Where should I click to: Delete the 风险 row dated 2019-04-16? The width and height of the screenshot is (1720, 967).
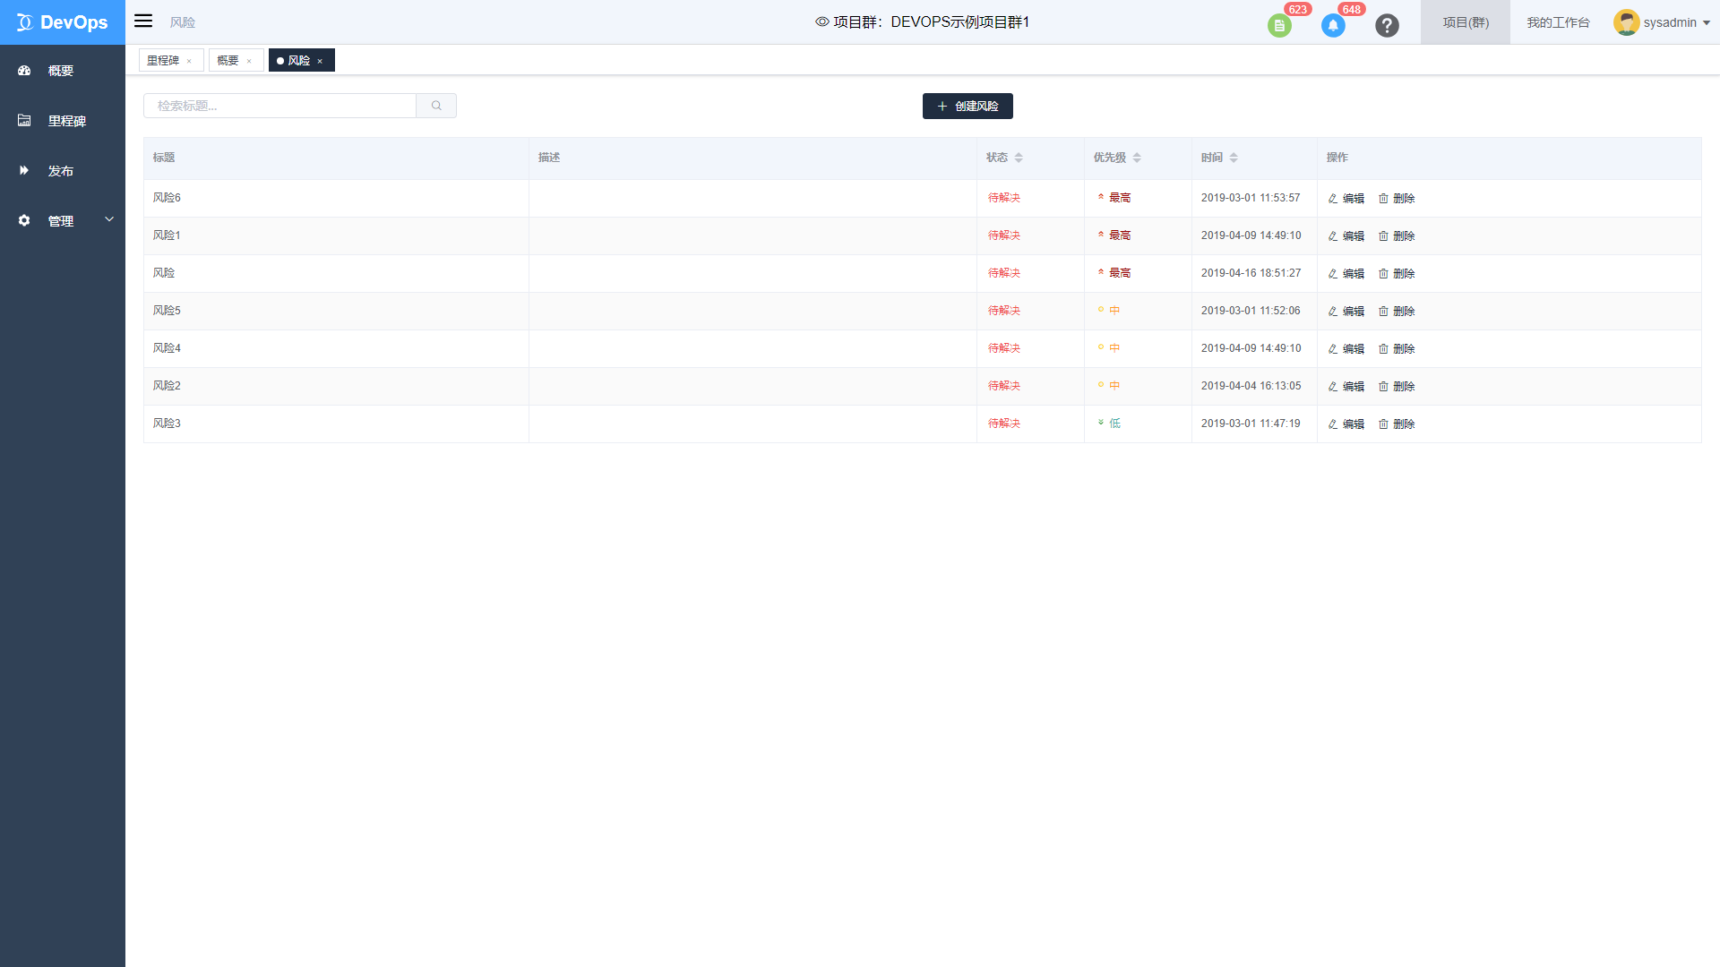click(x=1397, y=274)
